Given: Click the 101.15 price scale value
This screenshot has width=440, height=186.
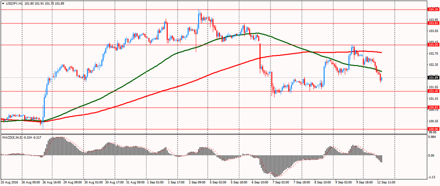Looking at the screenshot, I should coord(433,99).
